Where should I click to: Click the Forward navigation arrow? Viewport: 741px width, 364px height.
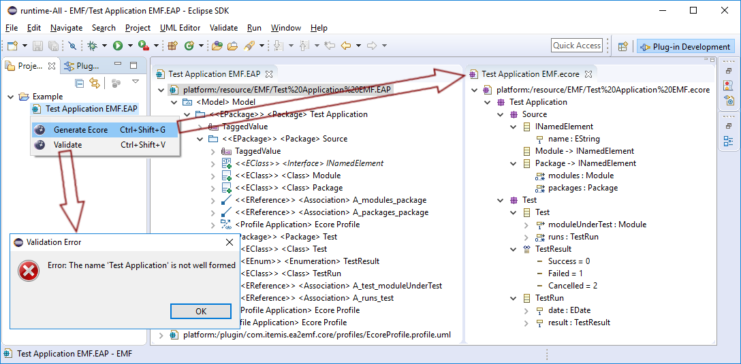pos(372,46)
